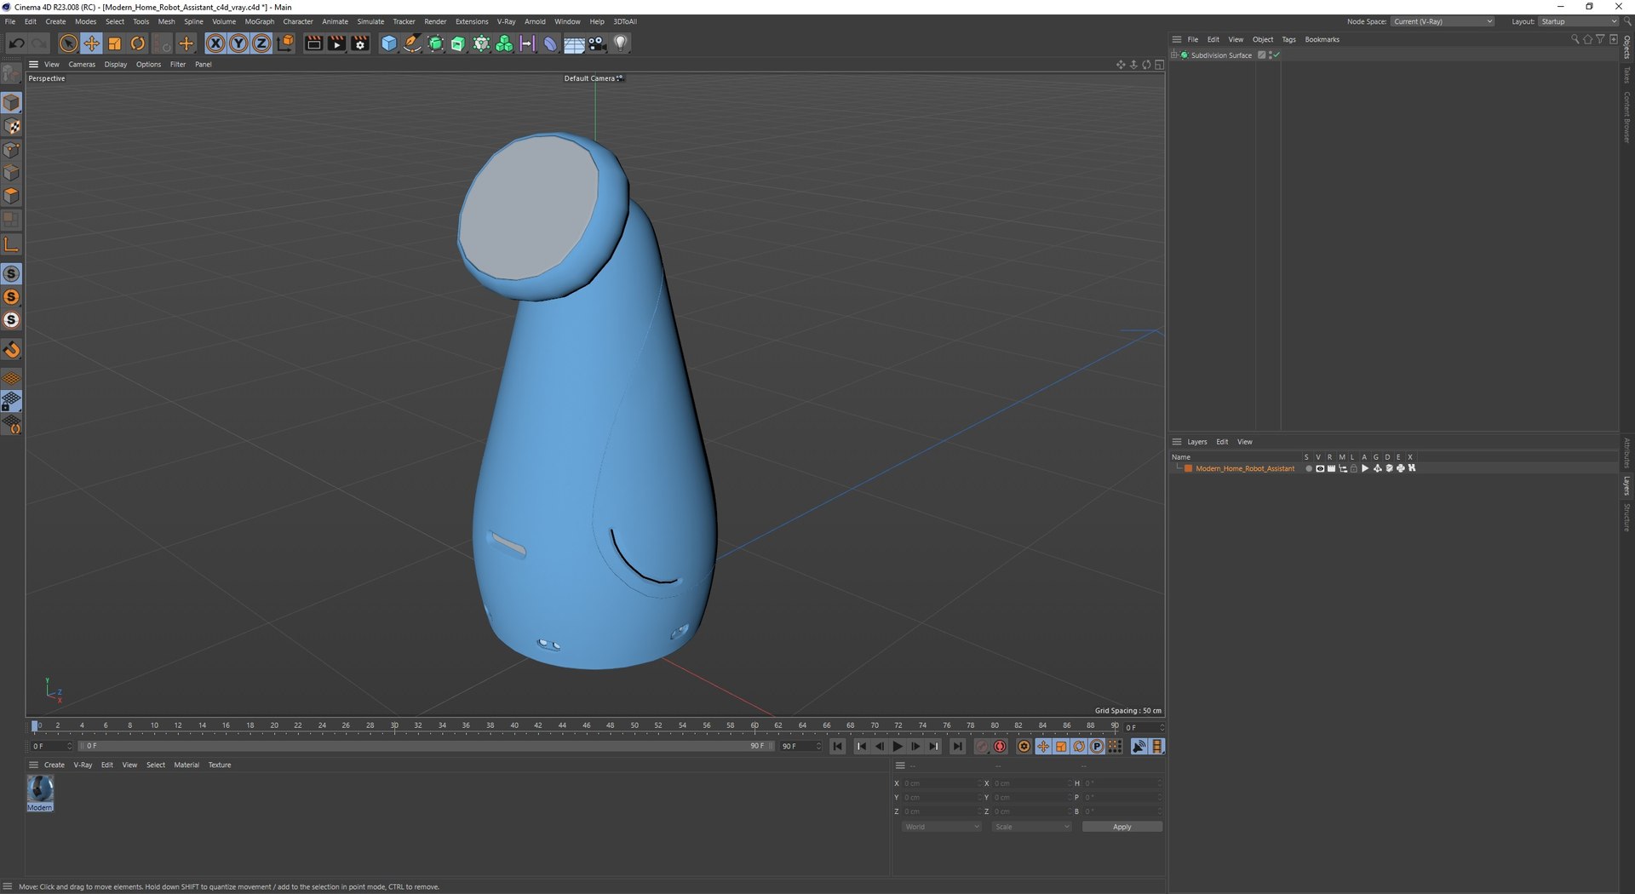Open the Layout dropdown

1578,21
